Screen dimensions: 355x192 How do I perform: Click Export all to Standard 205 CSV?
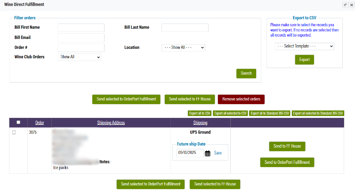click(270, 113)
